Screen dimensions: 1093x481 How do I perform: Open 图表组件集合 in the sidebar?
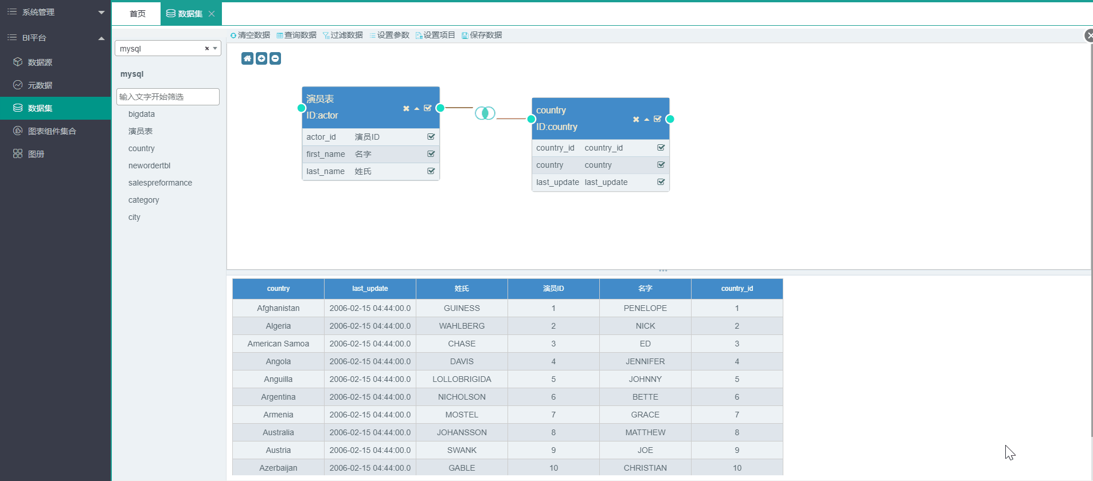click(x=52, y=131)
